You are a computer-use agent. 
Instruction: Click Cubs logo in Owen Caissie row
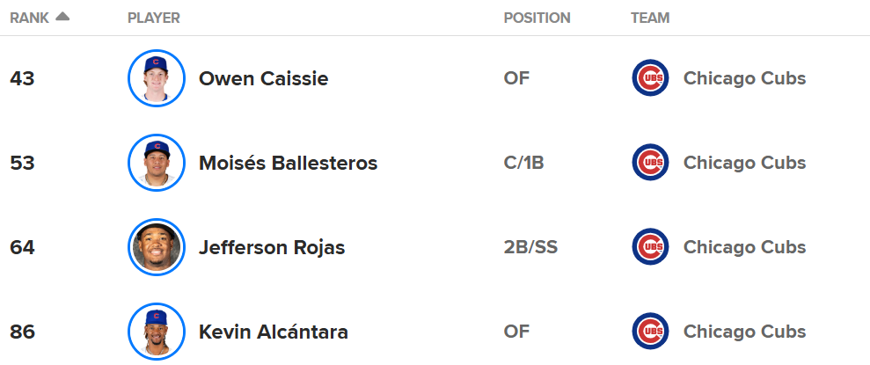650,78
